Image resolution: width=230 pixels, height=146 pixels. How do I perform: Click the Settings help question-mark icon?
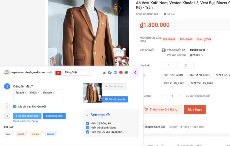(108, 115)
